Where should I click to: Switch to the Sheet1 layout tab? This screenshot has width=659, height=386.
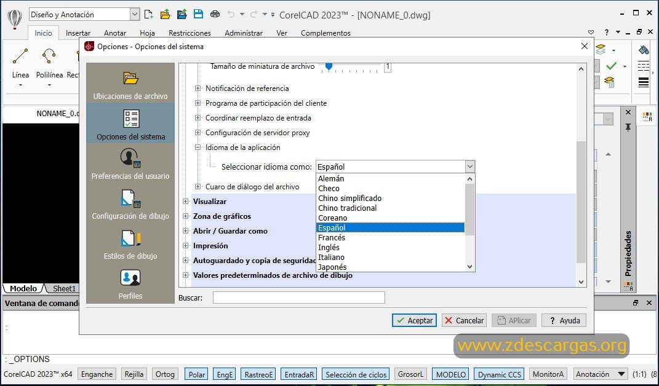[x=64, y=288]
